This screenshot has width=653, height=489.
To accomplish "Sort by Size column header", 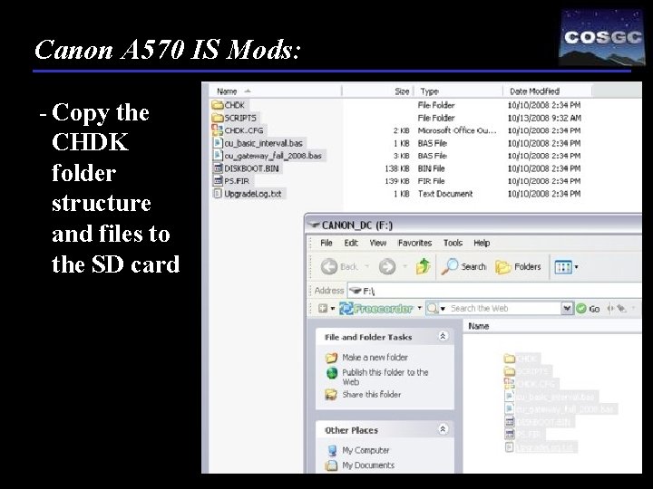I will click(x=377, y=91).
